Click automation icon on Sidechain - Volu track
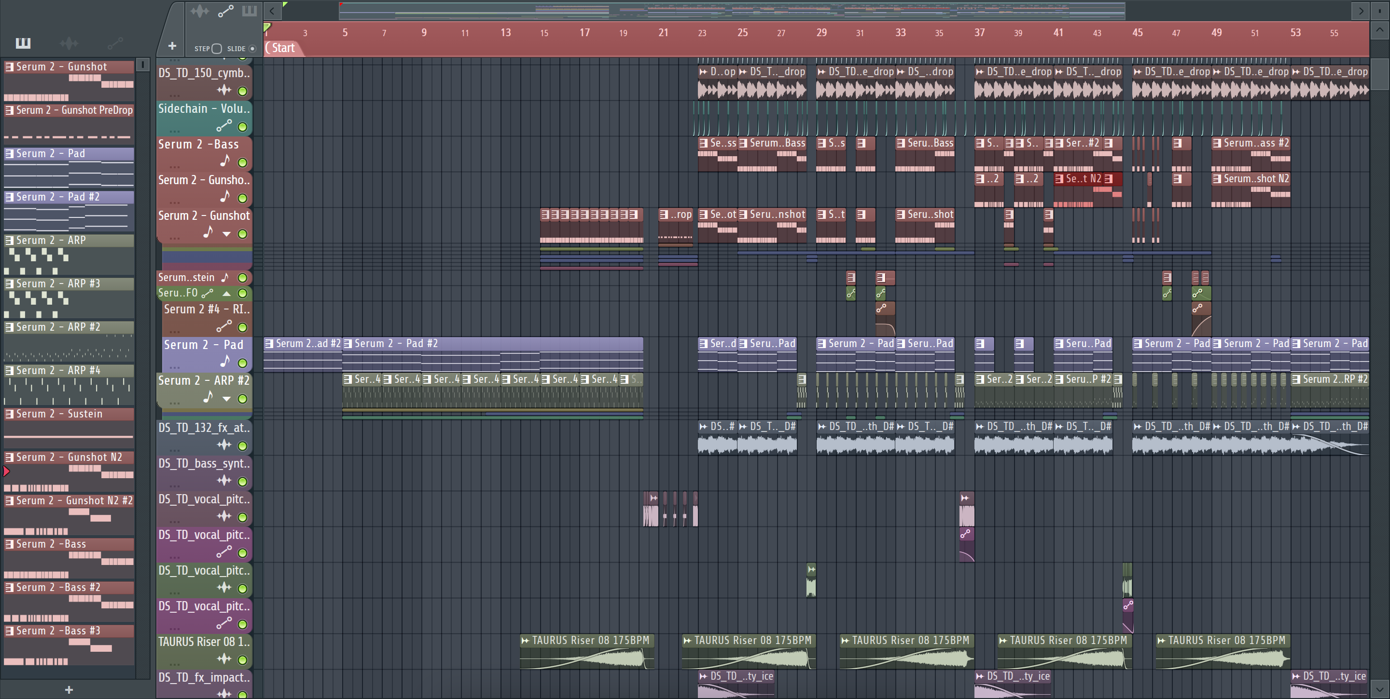This screenshot has height=699, width=1390. tap(224, 125)
